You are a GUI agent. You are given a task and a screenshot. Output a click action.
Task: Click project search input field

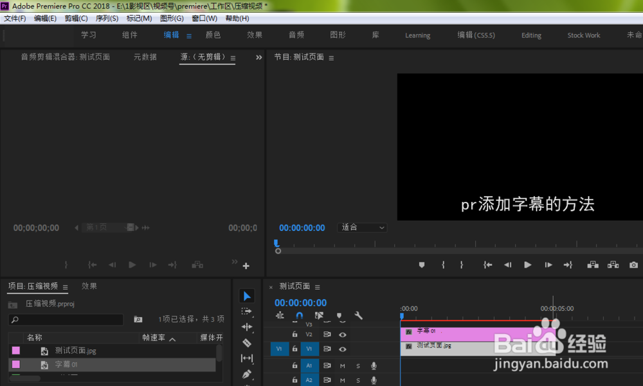[66, 319]
